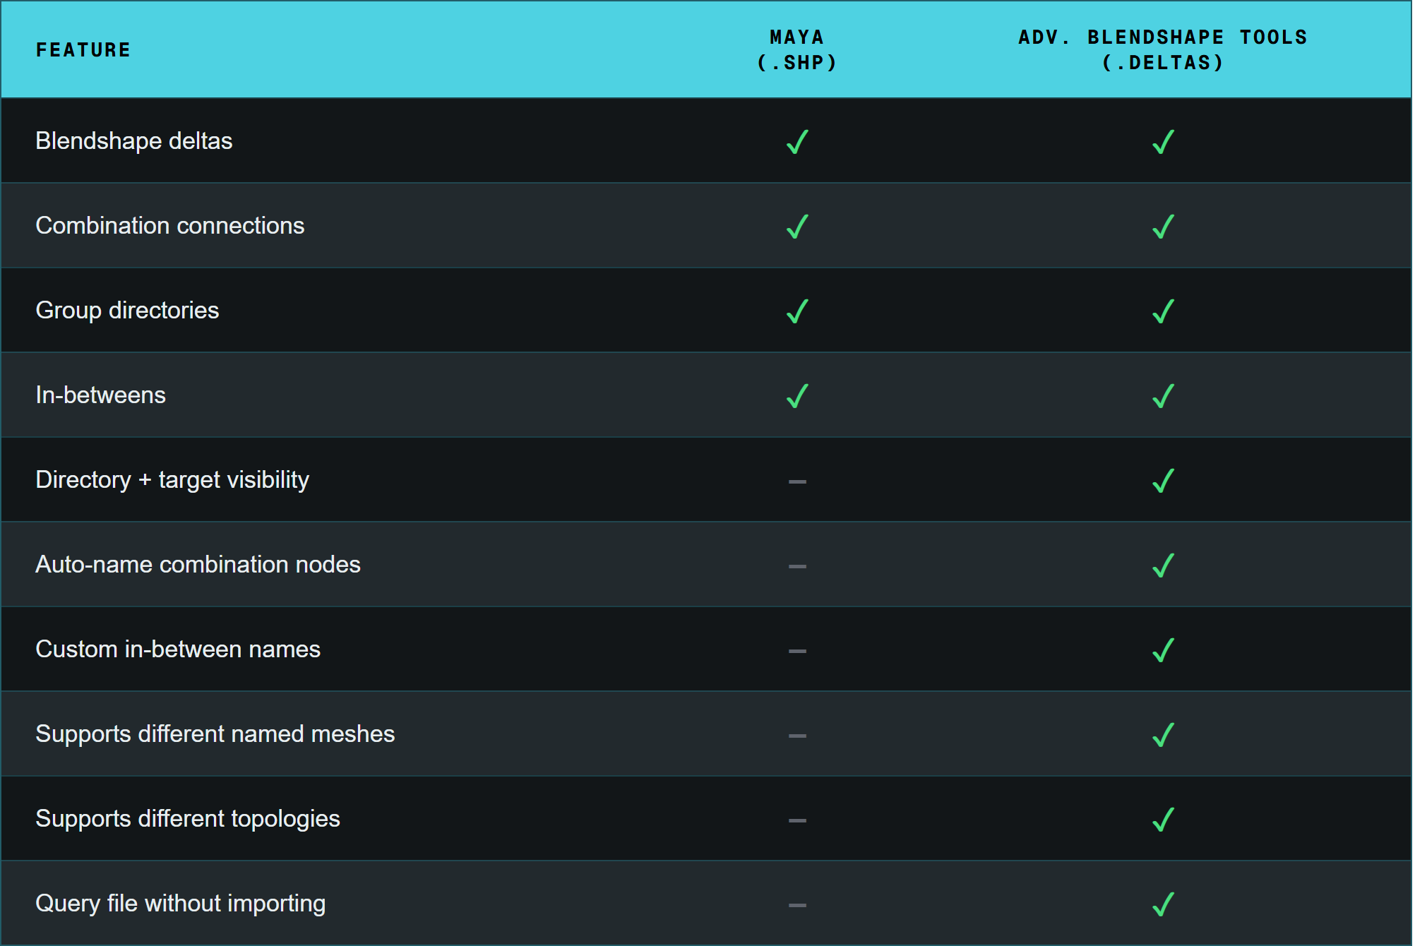
Task: Select the Query file without importing label
Action: [181, 904]
